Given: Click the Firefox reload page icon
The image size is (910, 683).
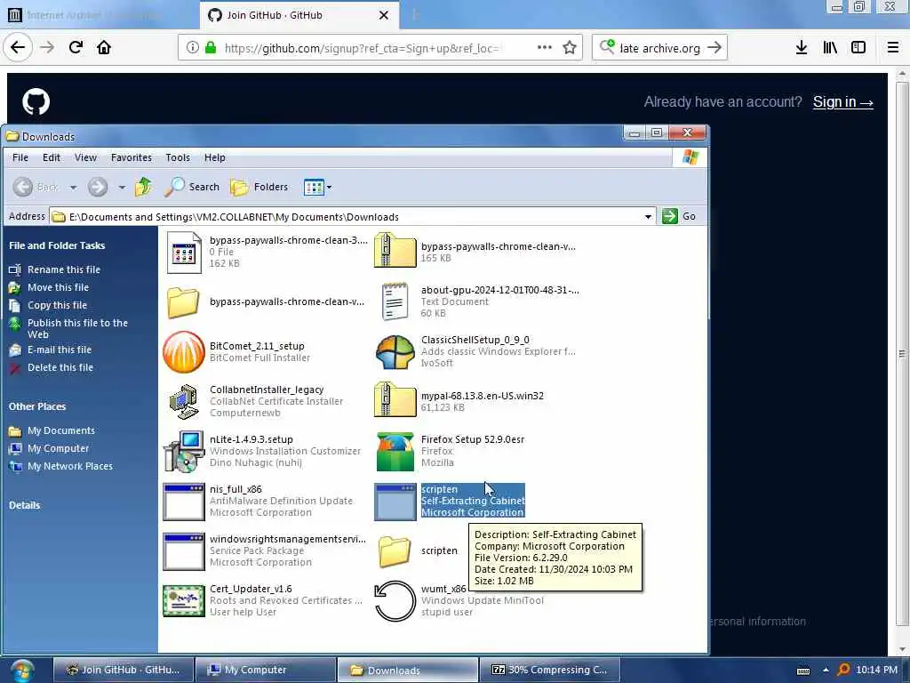Looking at the screenshot, I should pyautogui.click(x=76, y=47).
